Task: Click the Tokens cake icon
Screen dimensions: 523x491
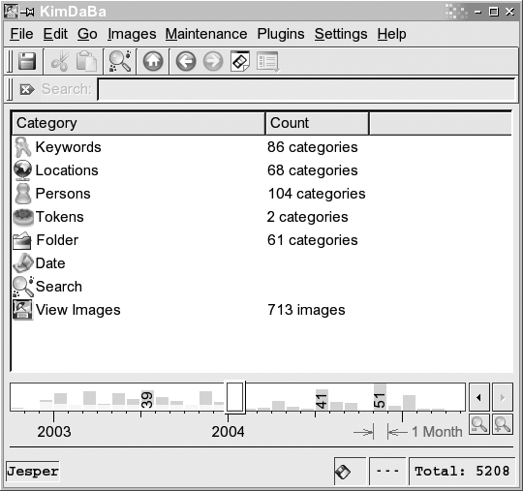Action: tap(23, 217)
